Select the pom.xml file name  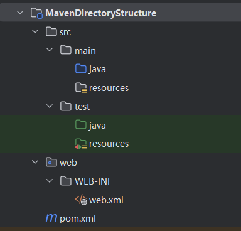78,219
